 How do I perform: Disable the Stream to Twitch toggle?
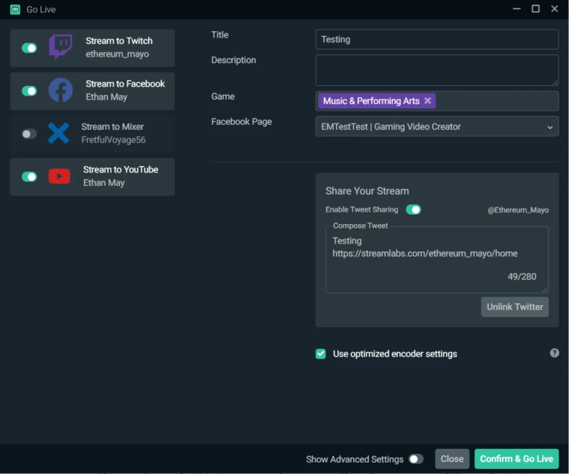(29, 48)
